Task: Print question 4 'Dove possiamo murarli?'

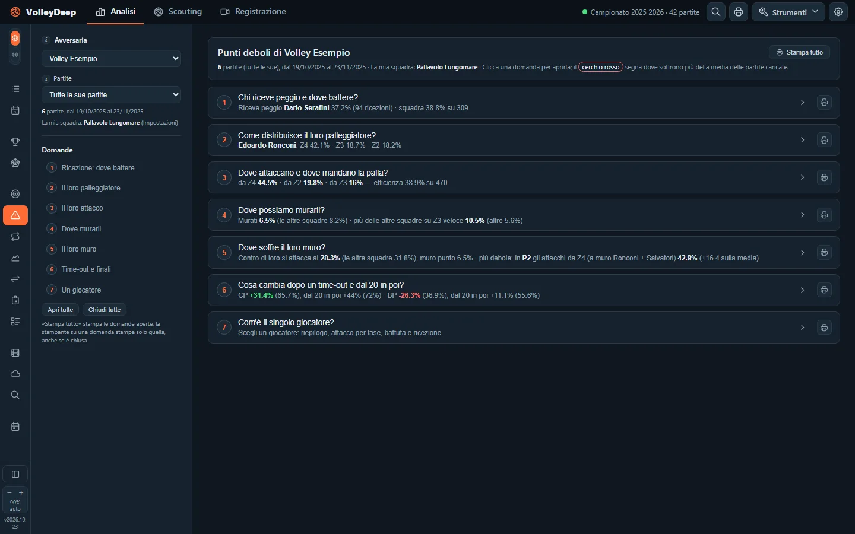Action: (824, 215)
